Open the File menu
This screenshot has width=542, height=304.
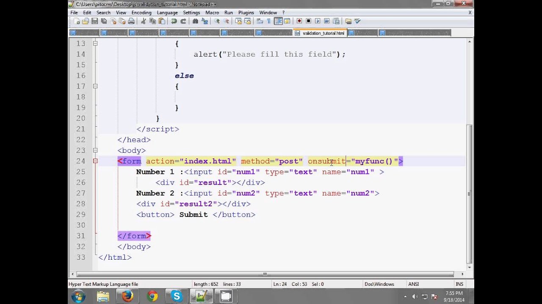74,13
